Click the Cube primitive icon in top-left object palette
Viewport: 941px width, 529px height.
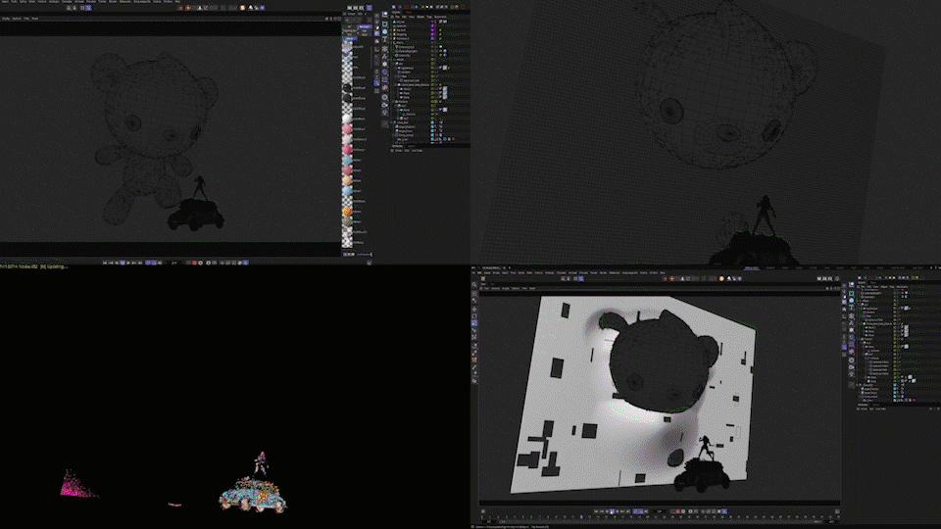[x=384, y=24]
